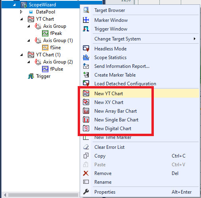Click the New Array Bar Chart icon
The image size is (201, 198).
point(86,111)
